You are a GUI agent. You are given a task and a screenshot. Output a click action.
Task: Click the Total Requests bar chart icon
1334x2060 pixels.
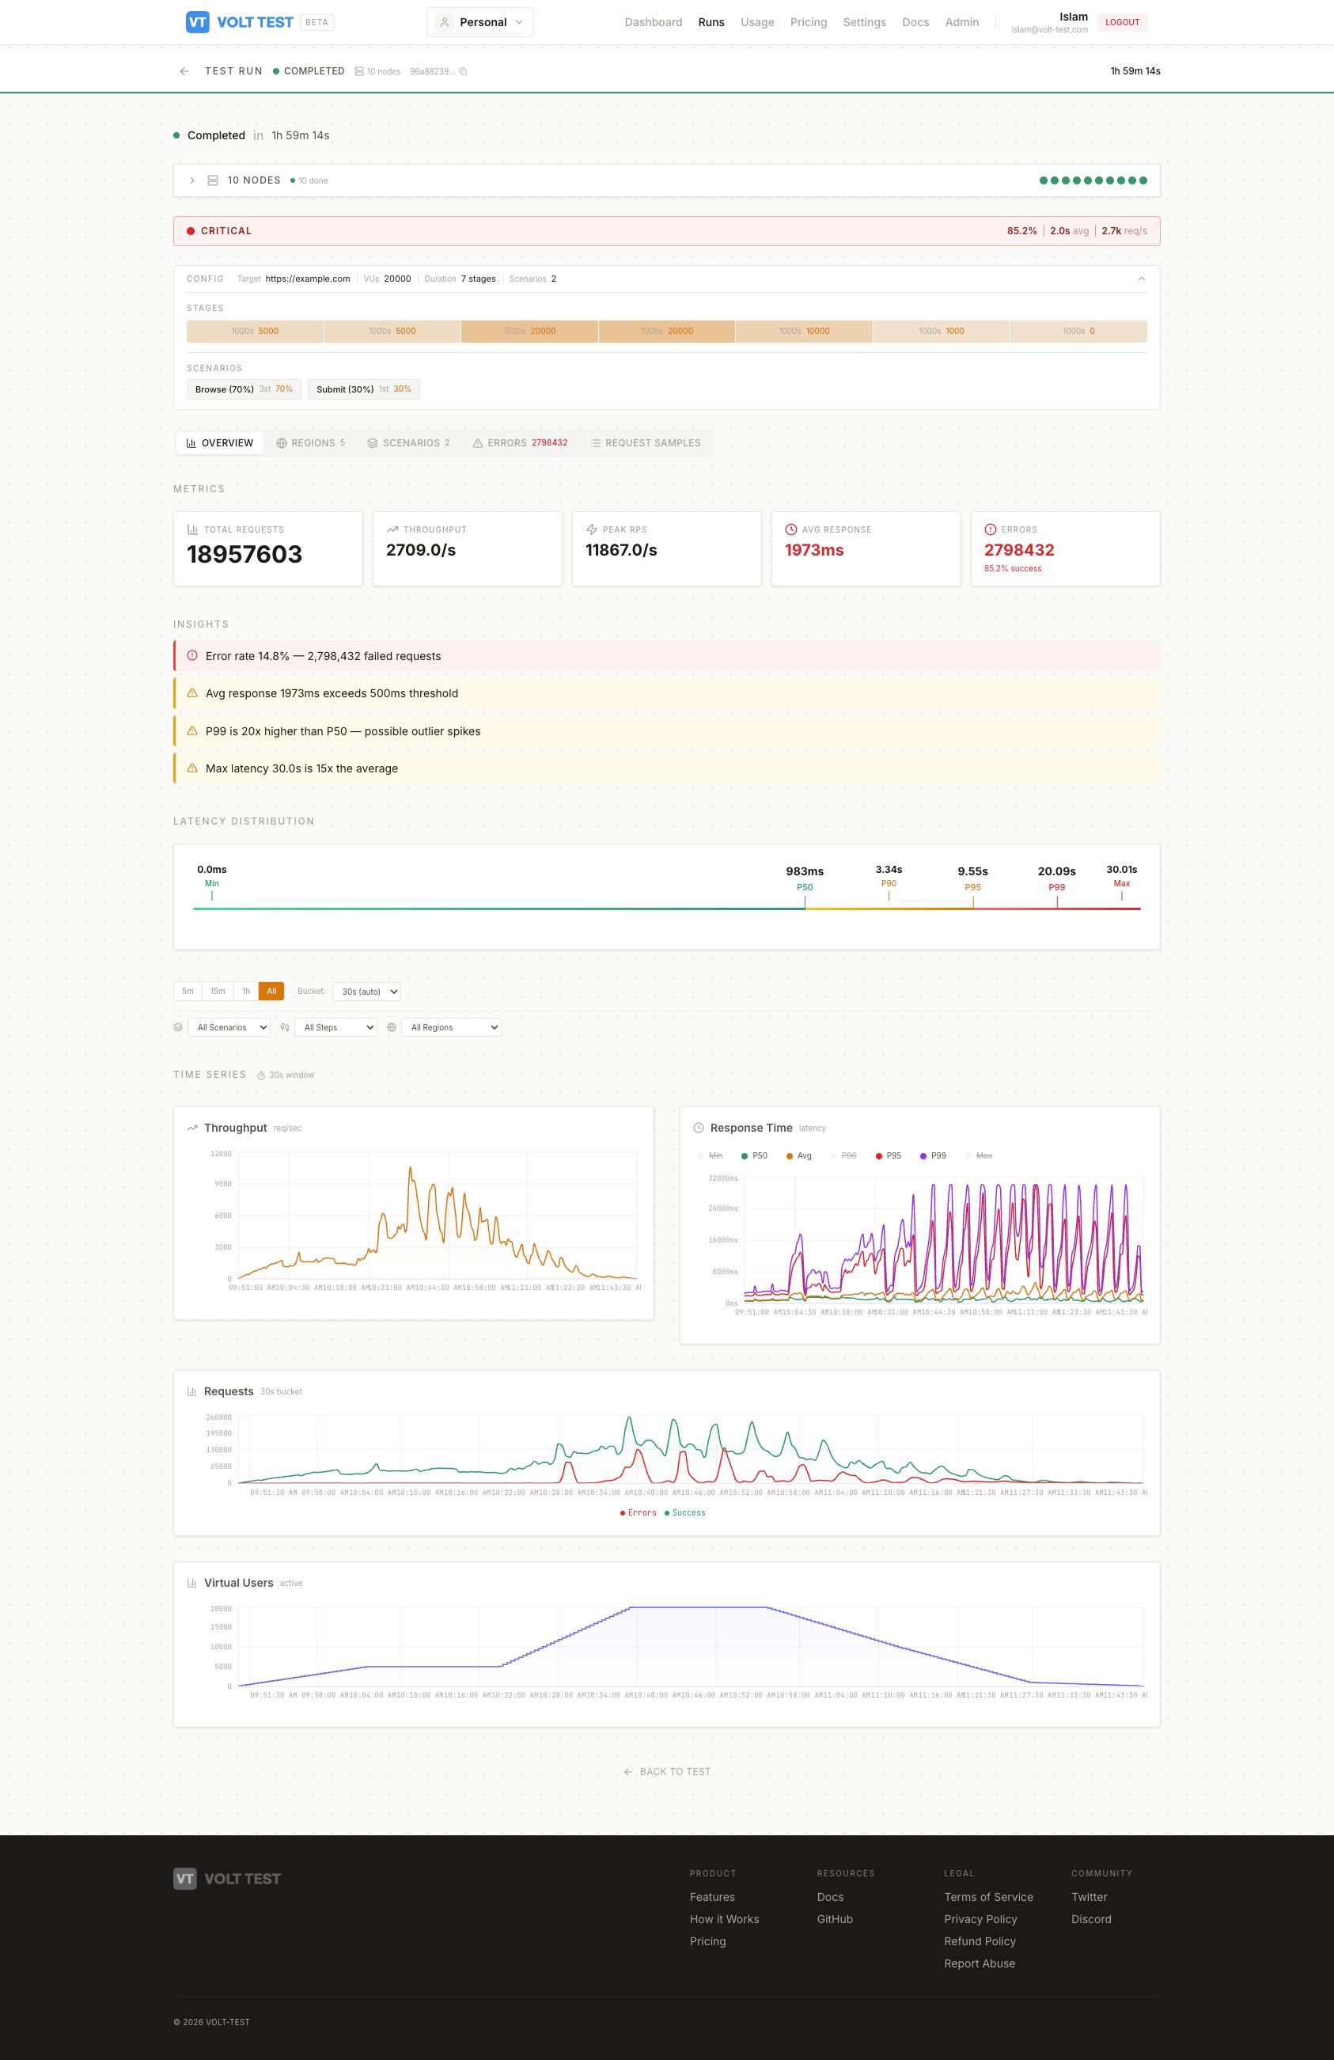click(192, 529)
